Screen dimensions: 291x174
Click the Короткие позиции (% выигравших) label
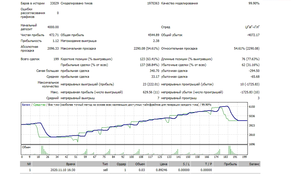(86, 59)
